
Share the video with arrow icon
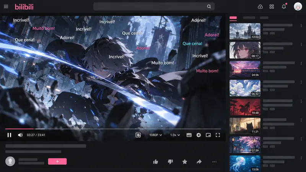(199, 162)
